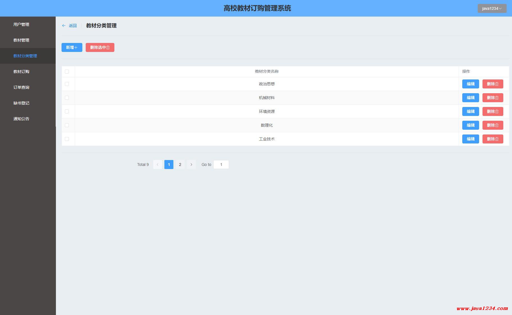Click the back arrow icon beside 返回
The image size is (512, 315).
click(x=64, y=26)
